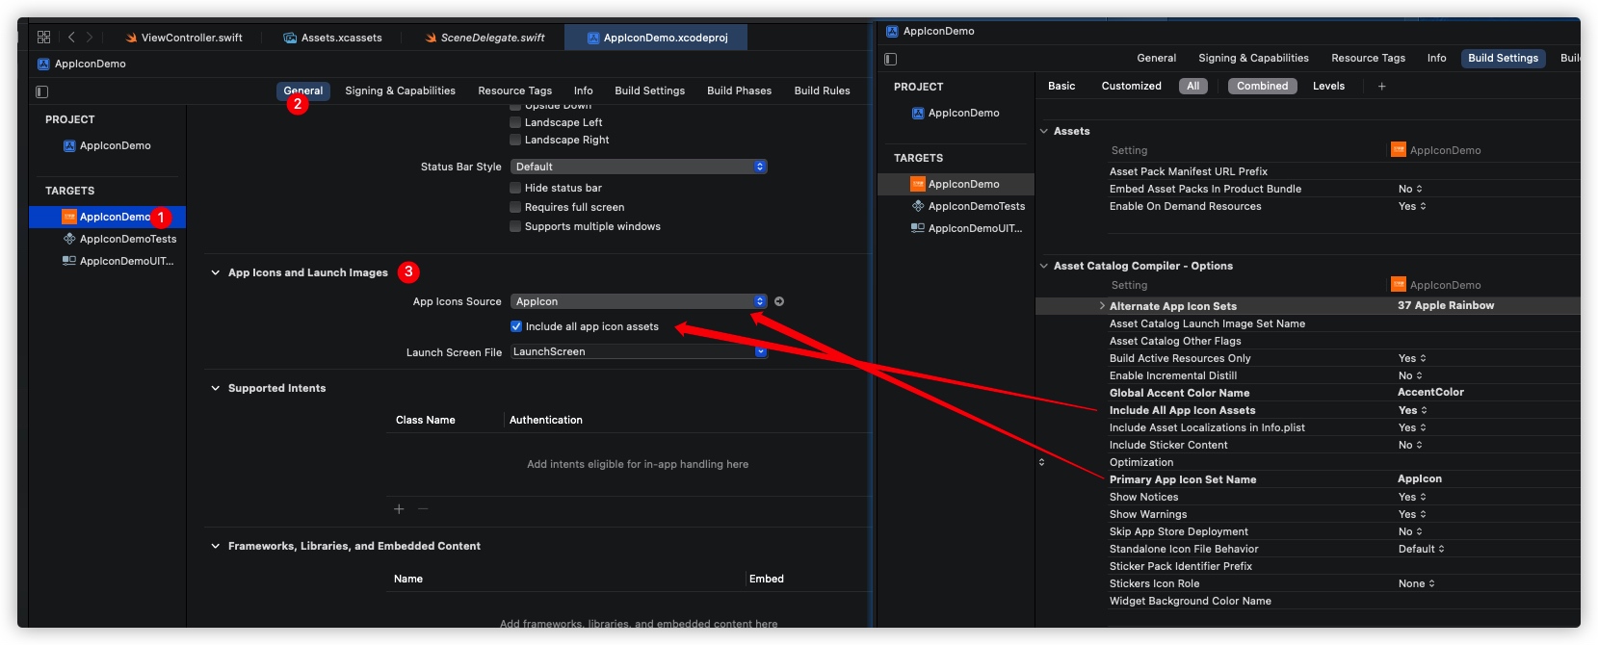
Task: Select AppIconDemo.xcodeproj tab
Action: pos(658,39)
